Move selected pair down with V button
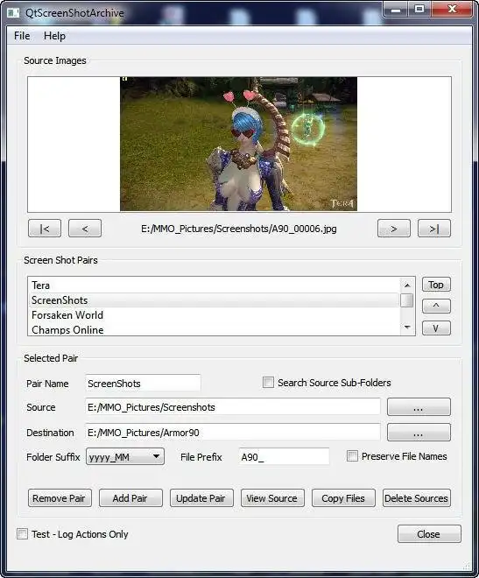Viewport: 479px width, 578px height. click(x=436, y=328)
